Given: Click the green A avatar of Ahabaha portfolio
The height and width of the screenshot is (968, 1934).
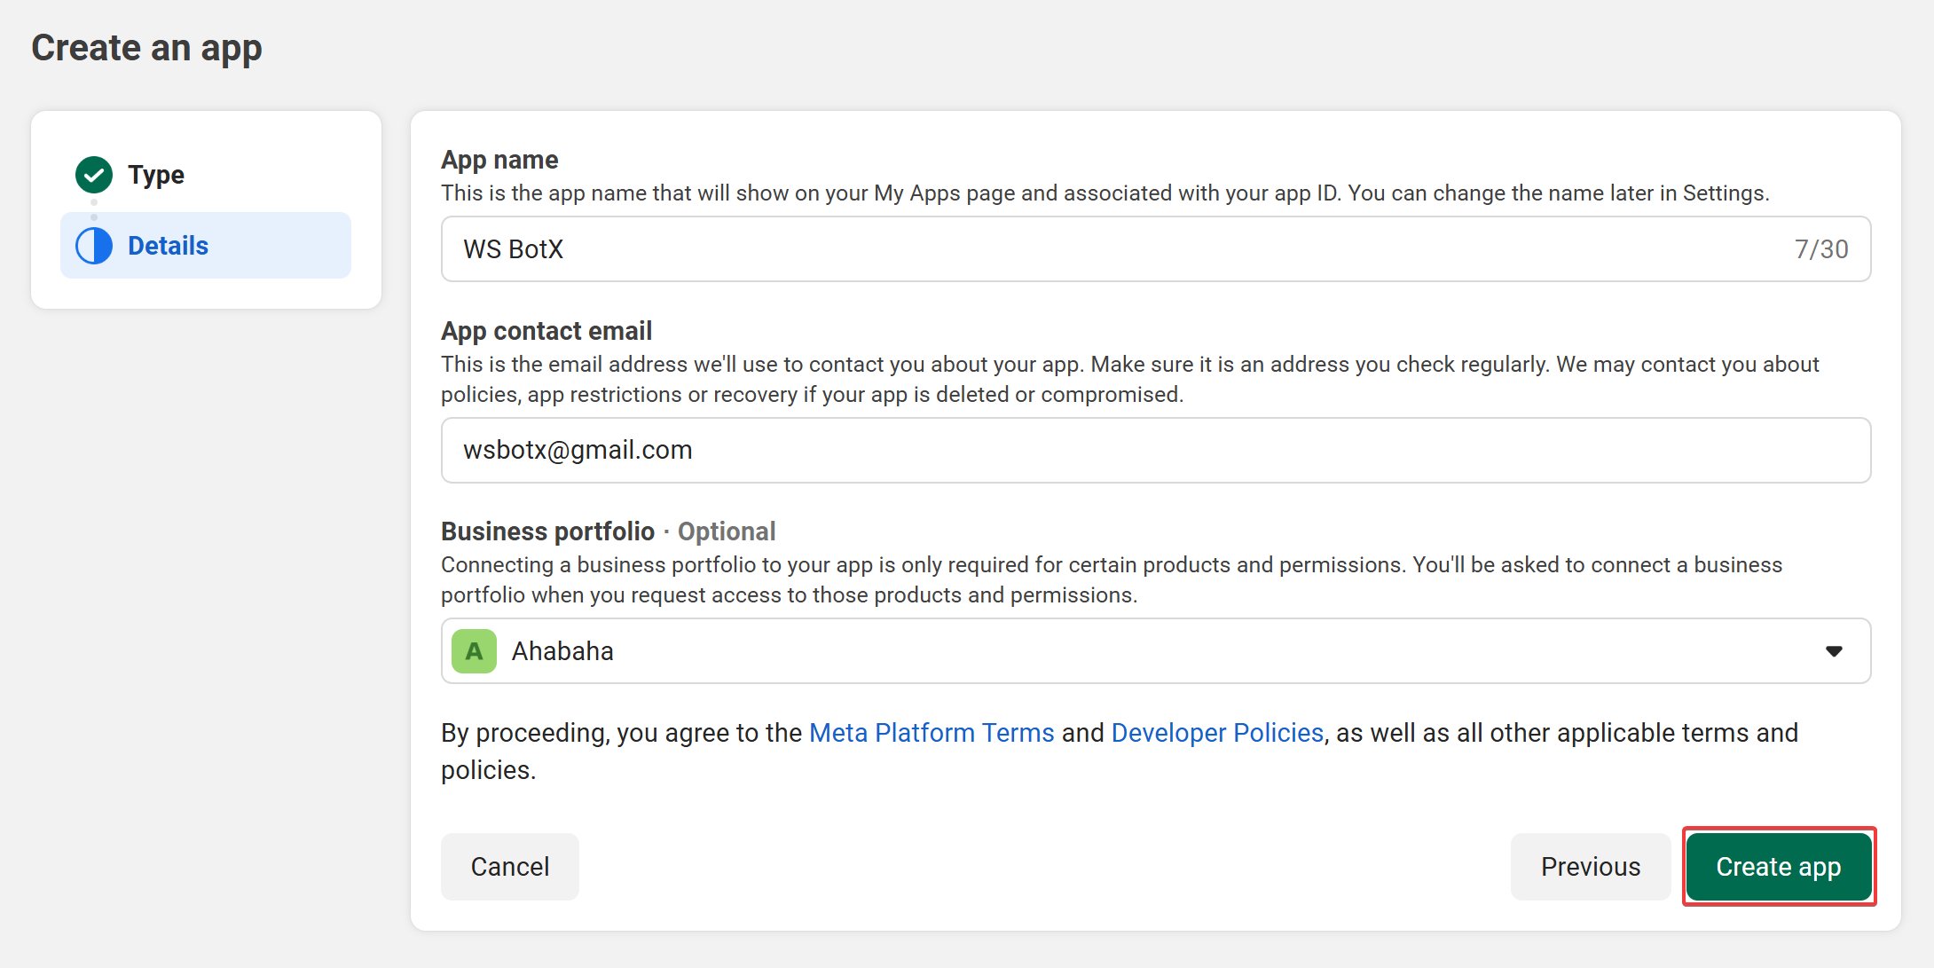Looking at the screenshot, I should (x=474, y=651).
